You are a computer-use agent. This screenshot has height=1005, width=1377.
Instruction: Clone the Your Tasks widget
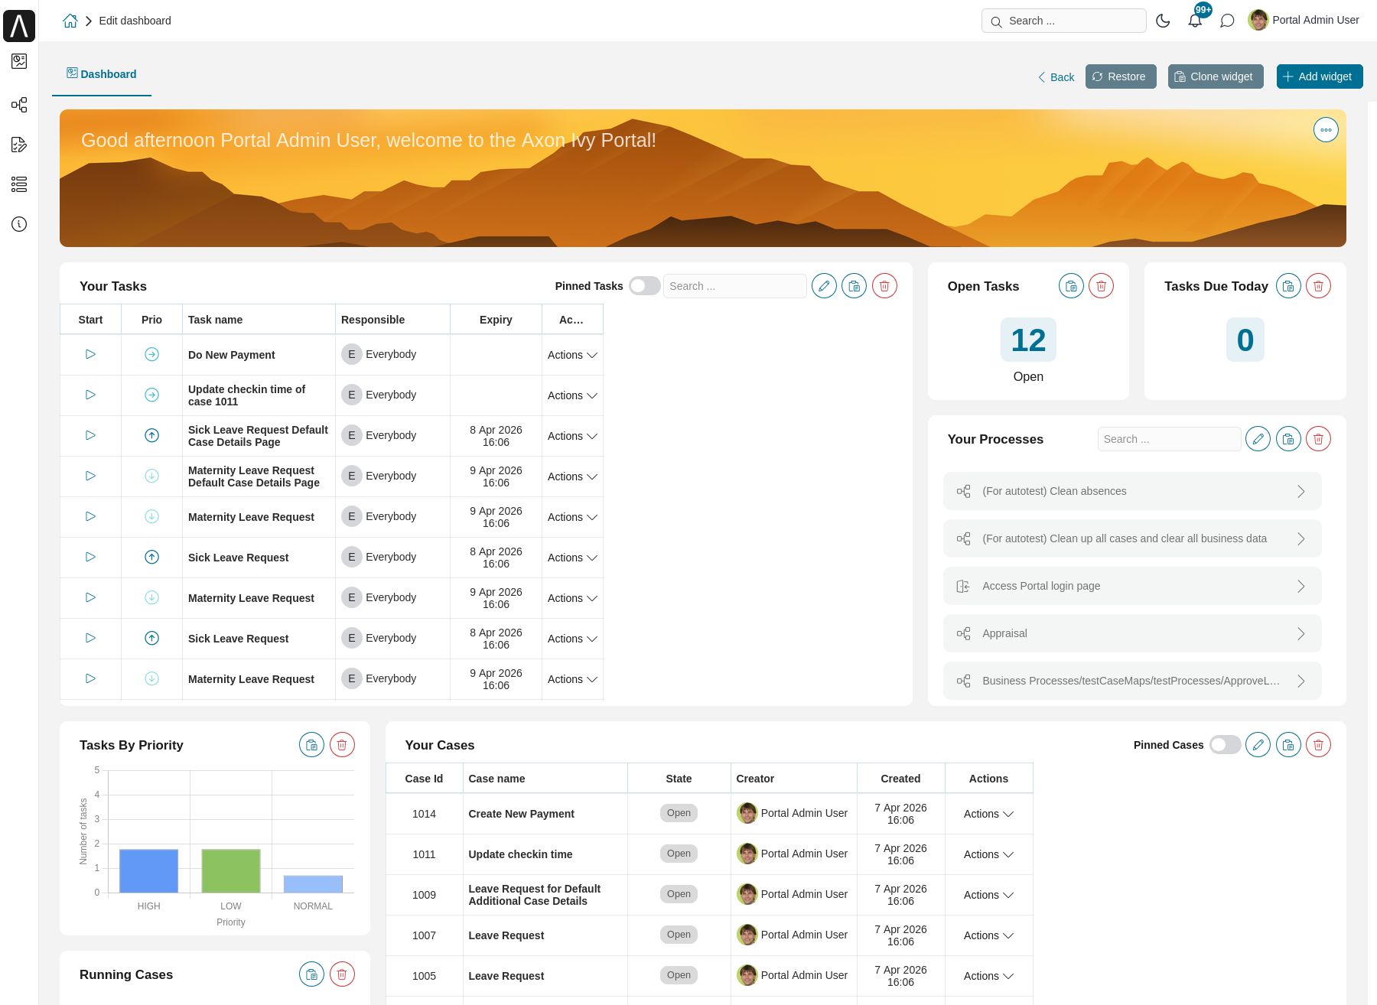(x=854, y=286)
